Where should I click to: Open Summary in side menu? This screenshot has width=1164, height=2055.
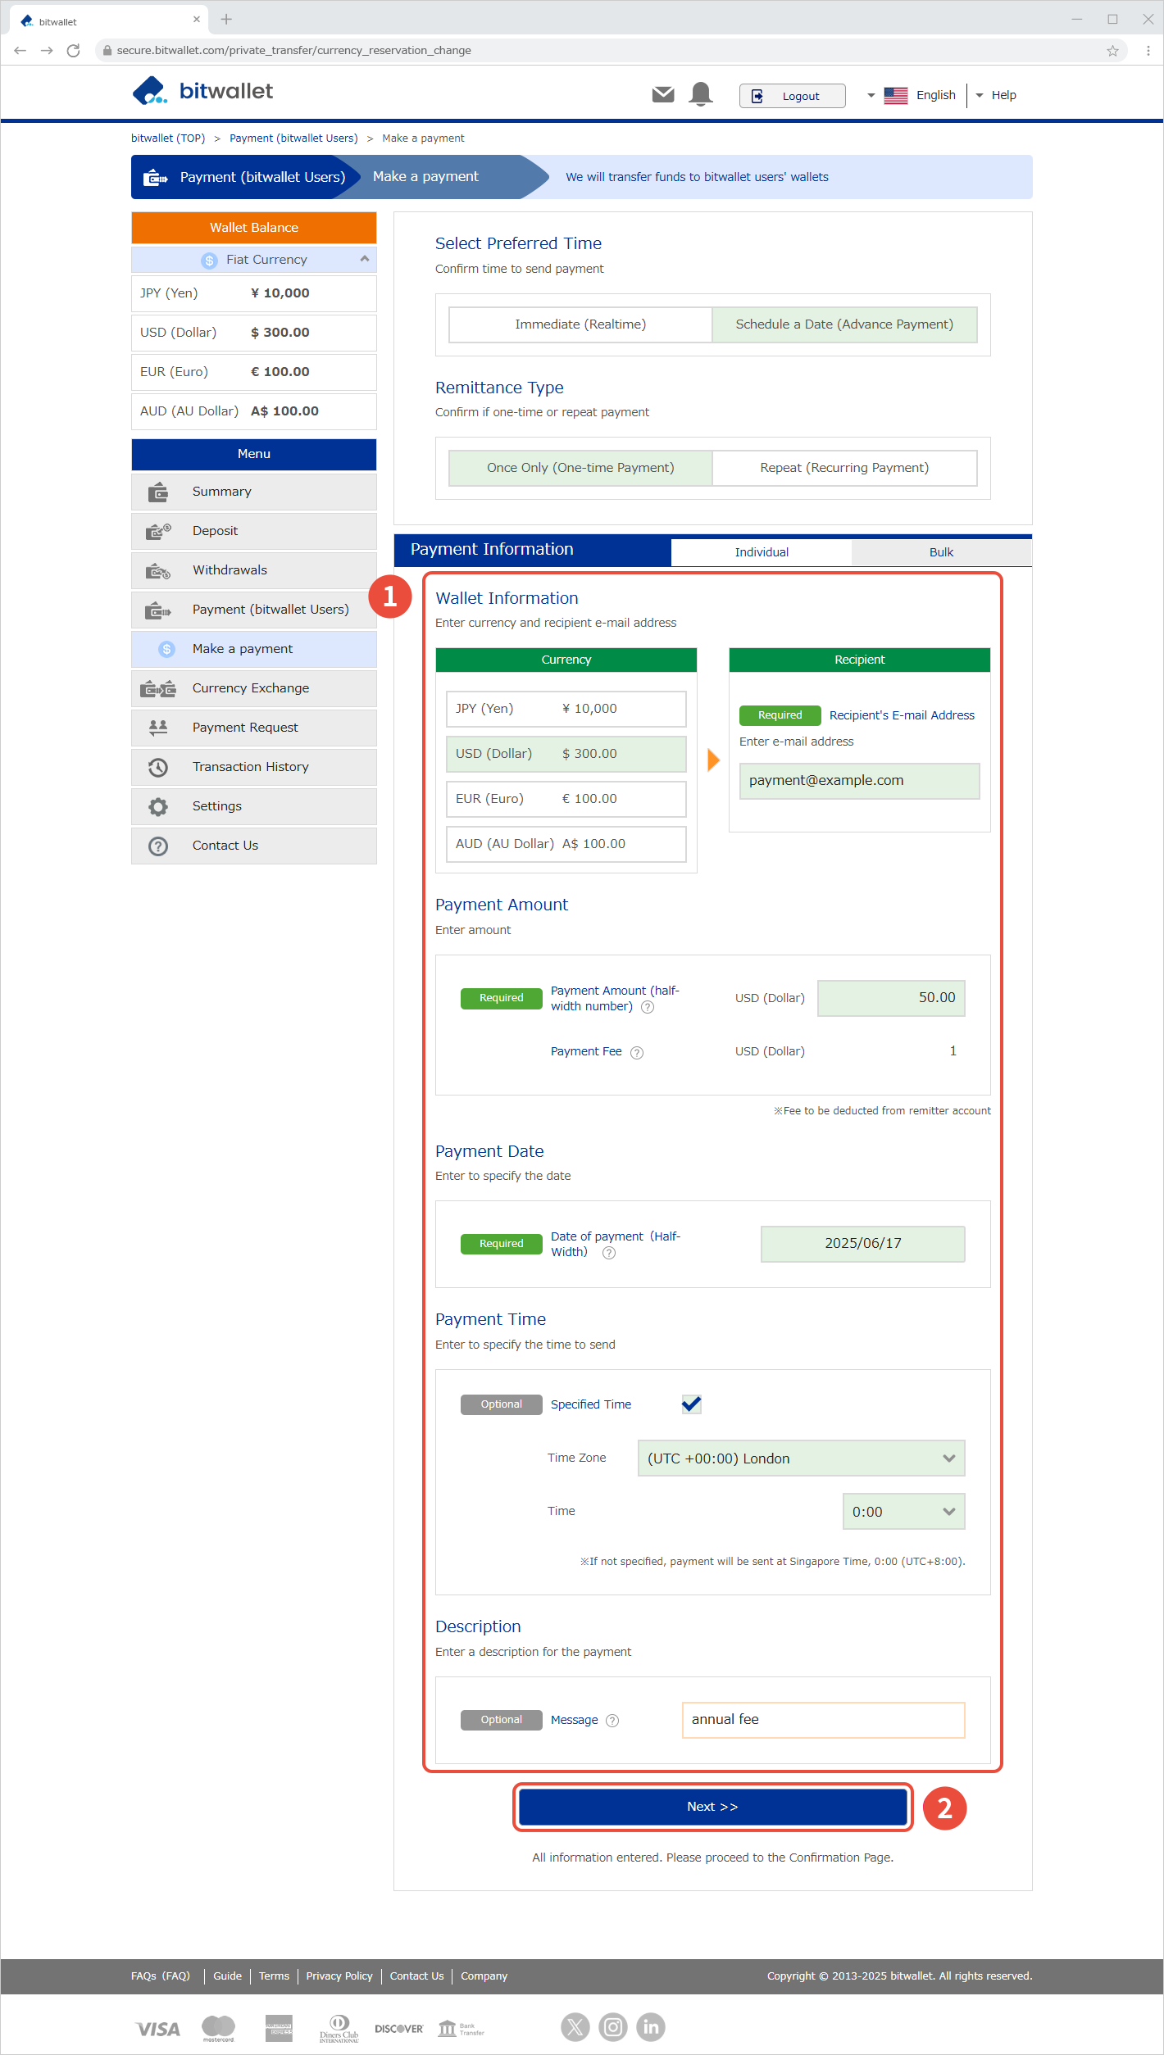(254, 492)
